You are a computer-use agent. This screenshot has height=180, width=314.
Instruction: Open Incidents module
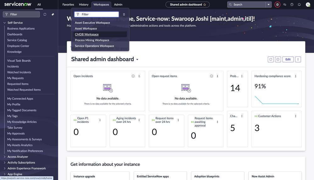(13, 67)
